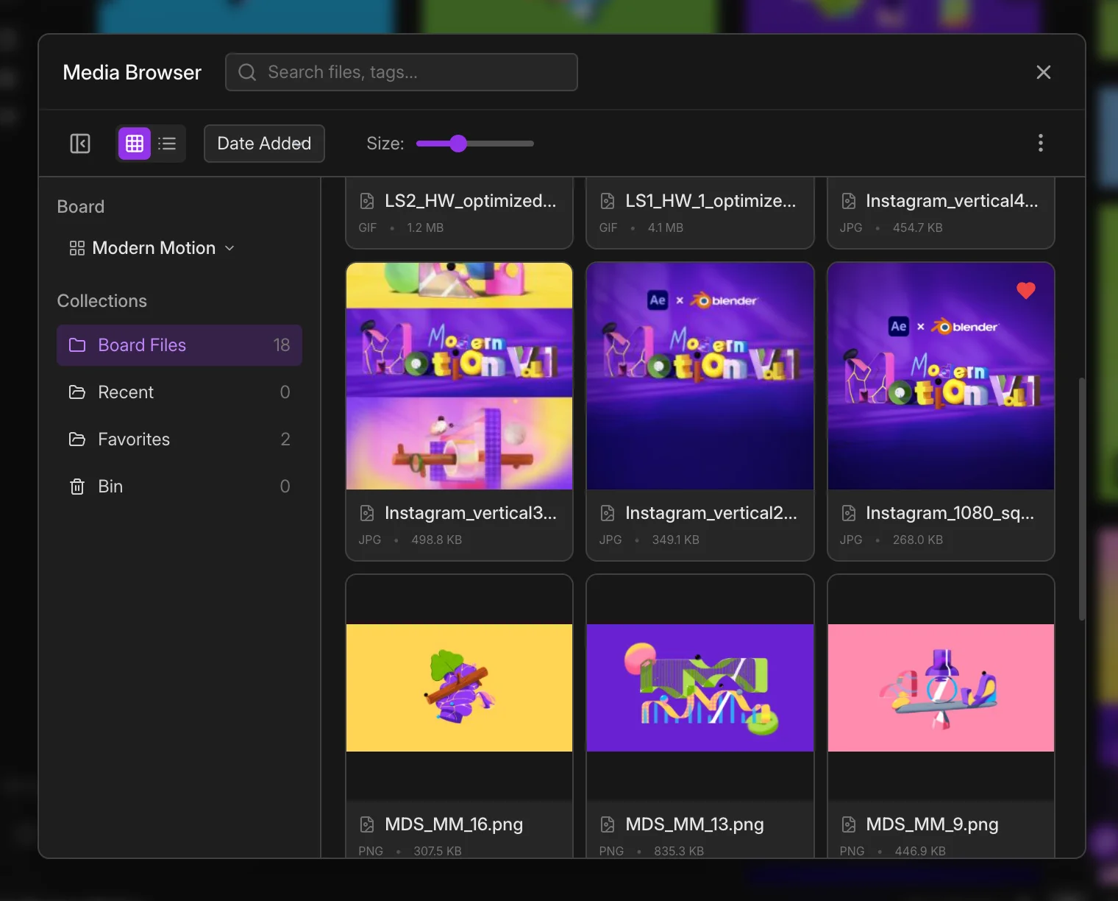Image resolution: width=1118 pixels, height=901 pixels.
Task: Click the chevron next to Modern Motion
Action: click(229, 248)
